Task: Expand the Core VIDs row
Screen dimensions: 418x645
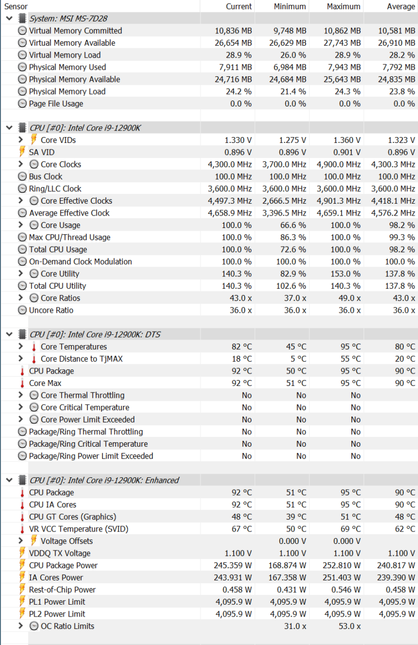Action: [x=21, y=140]
